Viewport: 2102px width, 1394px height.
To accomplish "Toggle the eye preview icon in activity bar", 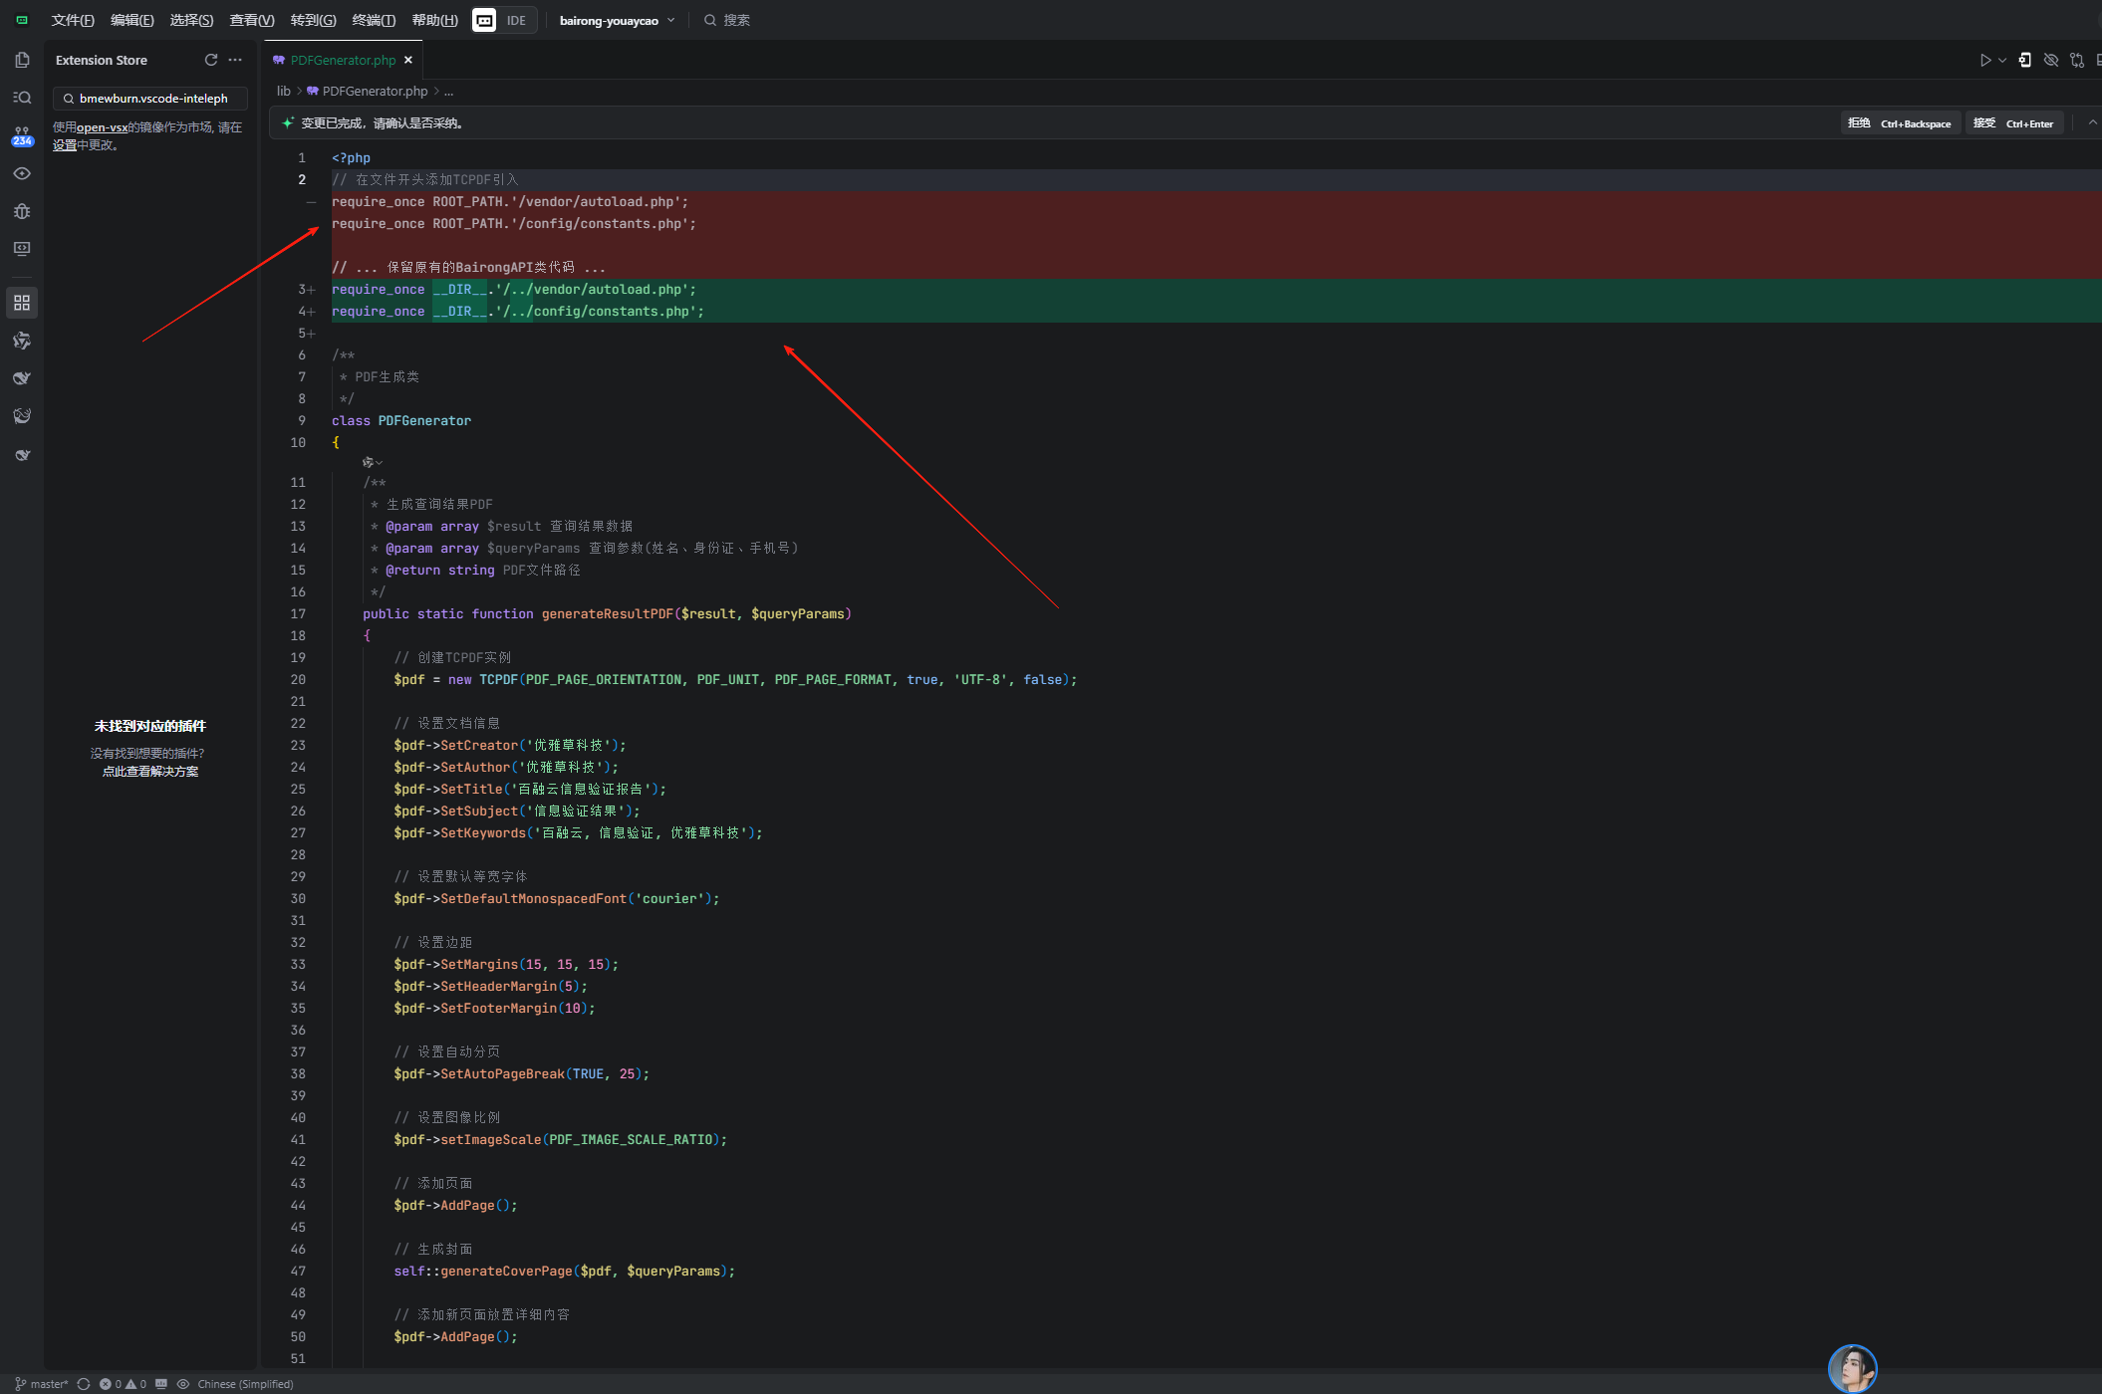I will [x=22, y=173].
